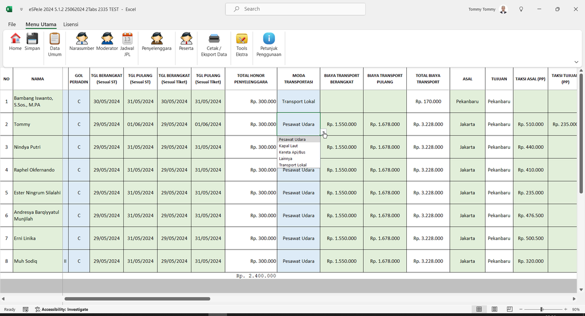This screenshot has height=316, width=585.
Task: Open the Jadwal JPL calendar icon
Action: click(127, 39)
